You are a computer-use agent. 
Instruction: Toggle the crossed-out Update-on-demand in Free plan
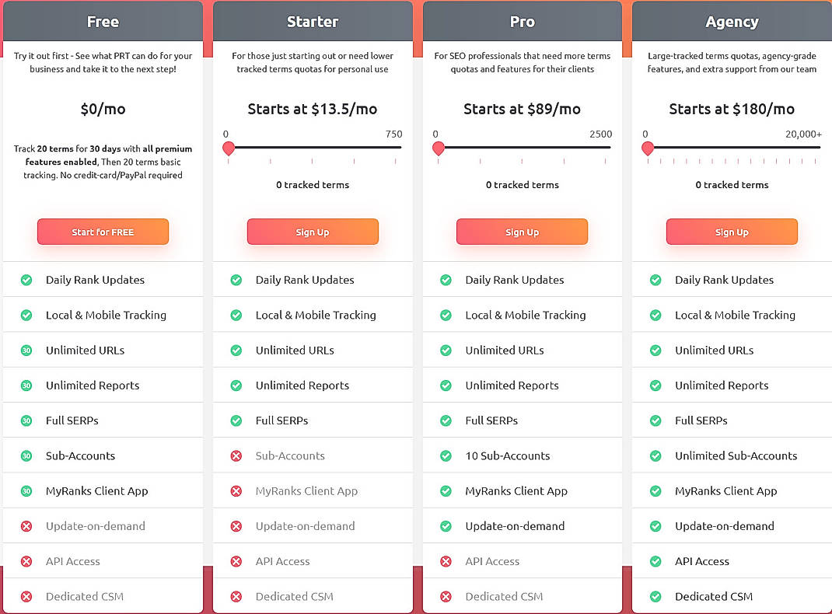tap(26, 525)
